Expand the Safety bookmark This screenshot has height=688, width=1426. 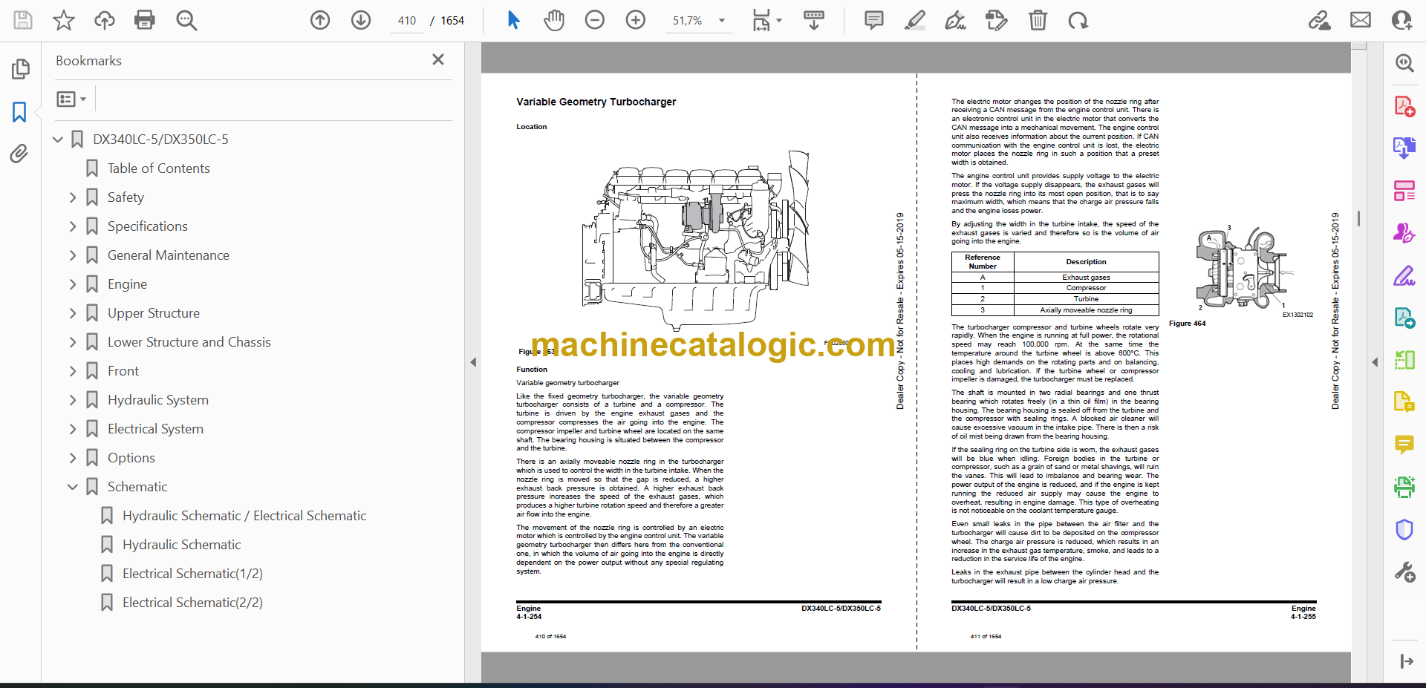click(73, 197)
